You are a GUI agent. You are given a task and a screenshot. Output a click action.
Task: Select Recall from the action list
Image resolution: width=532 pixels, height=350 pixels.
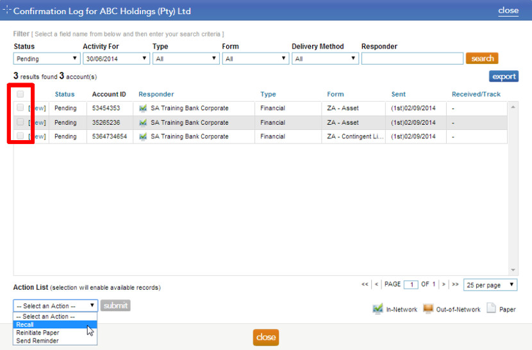[x=26, y=324]
